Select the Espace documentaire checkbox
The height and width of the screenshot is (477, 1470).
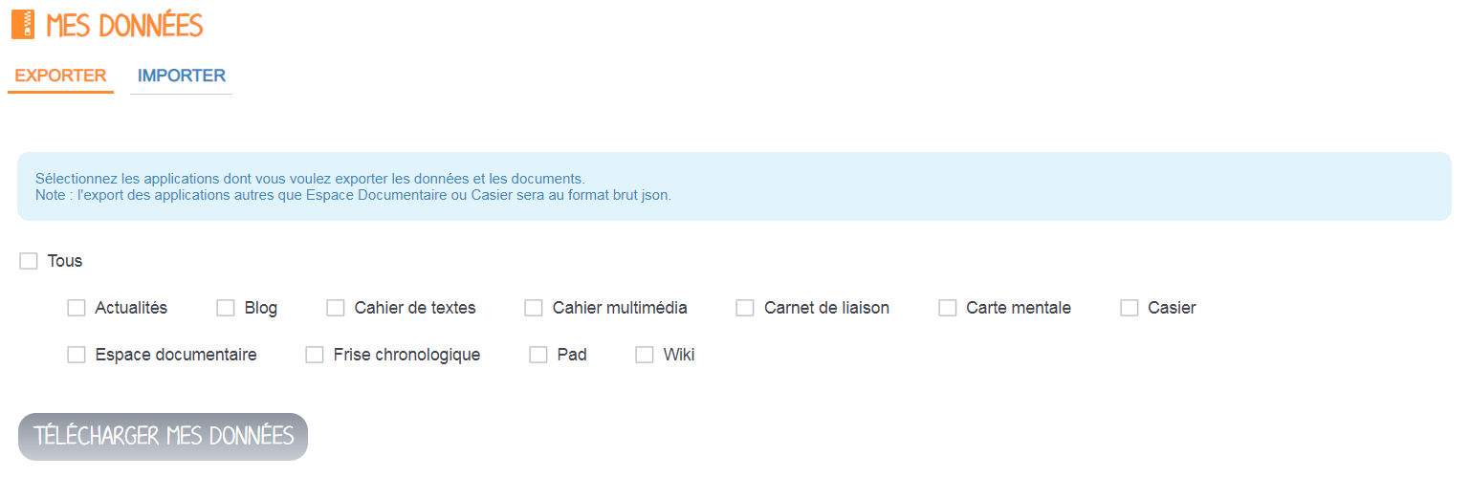77,355
